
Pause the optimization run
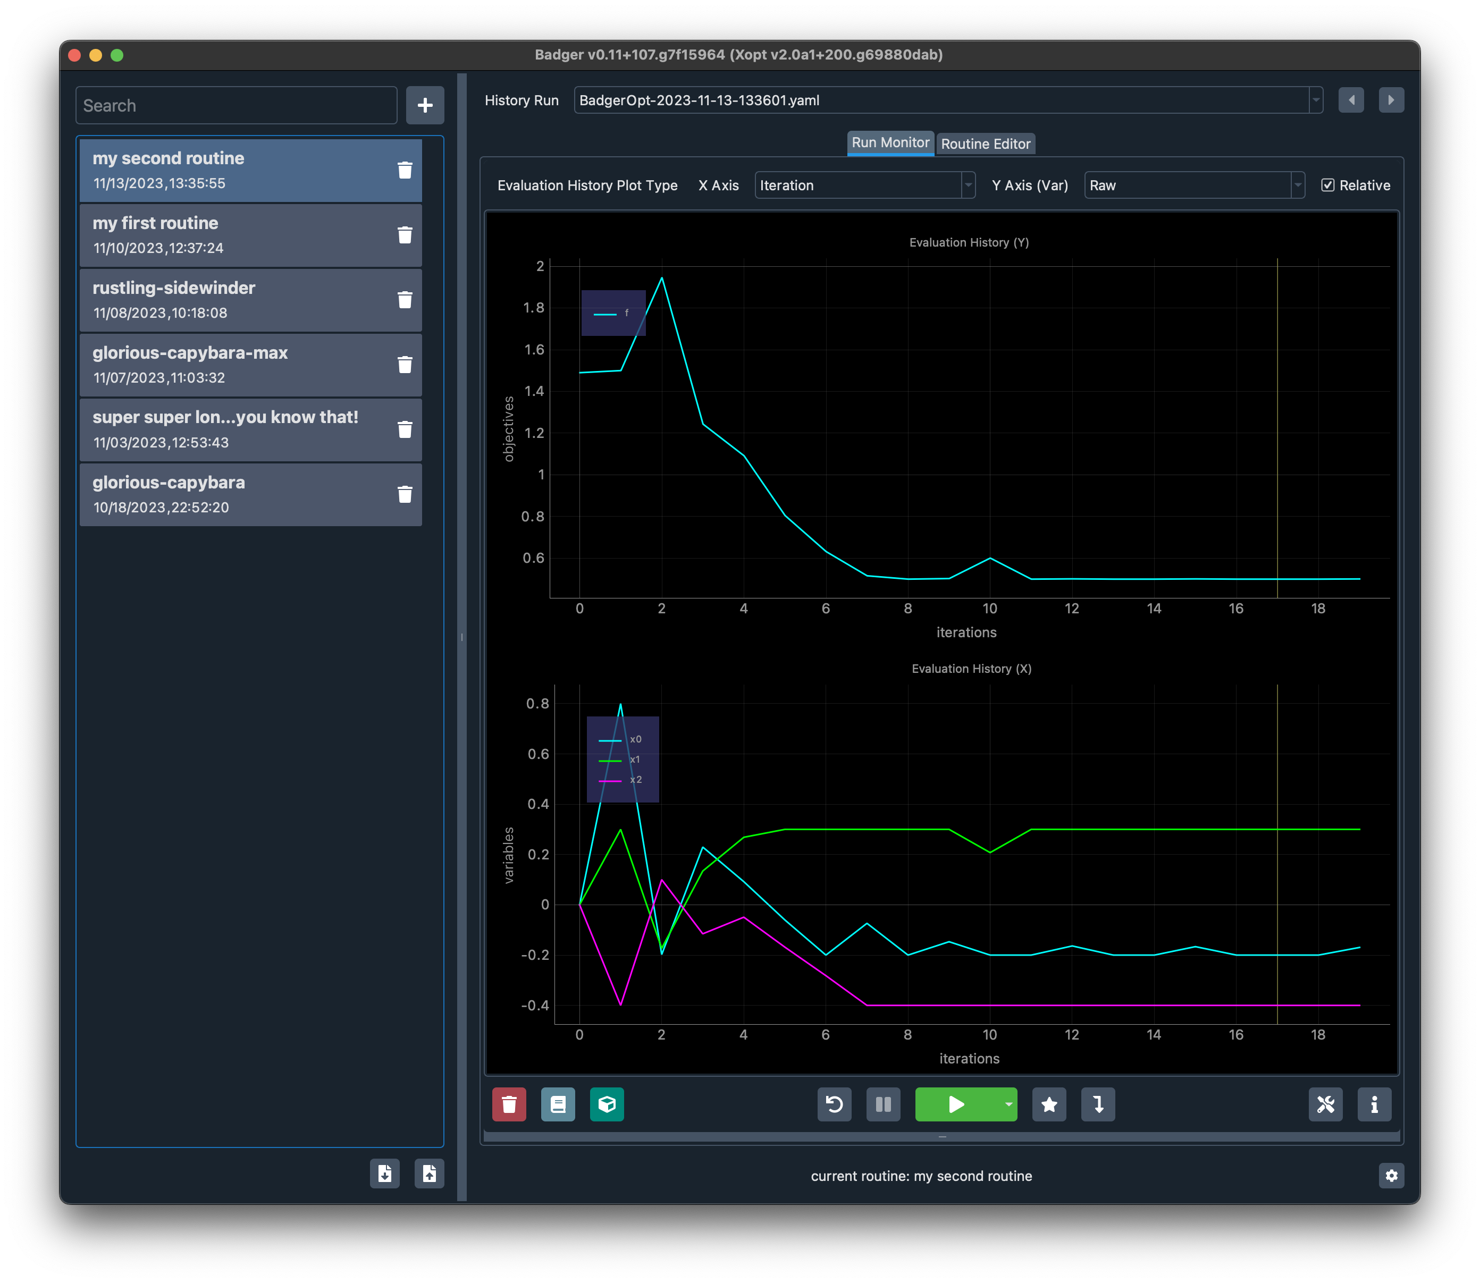point(883,1104)
